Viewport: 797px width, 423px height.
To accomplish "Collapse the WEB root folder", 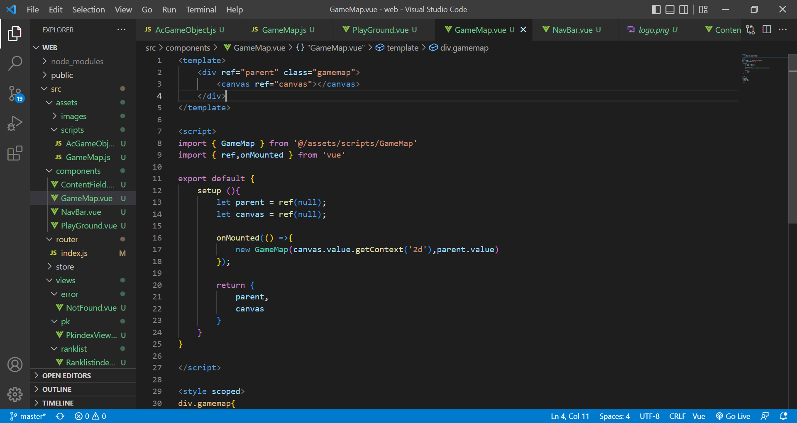I will (83, 48).
